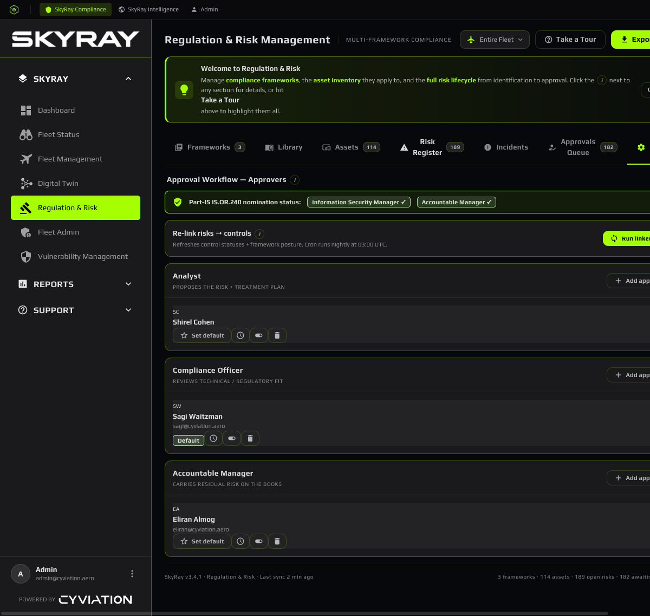Viewport: 650px width, 616px height.
Task: Click the shield icon in nomination status bar
Action: pos(178,202)
